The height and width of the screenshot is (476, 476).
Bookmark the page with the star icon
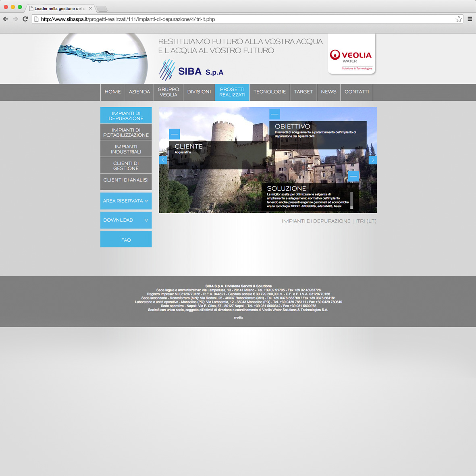coord(459,19)
